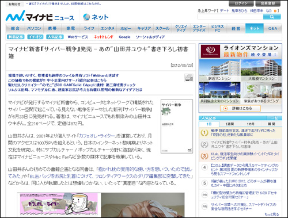Select the キャリア navigation tab

pyautogui.click(x=144, y=28)
